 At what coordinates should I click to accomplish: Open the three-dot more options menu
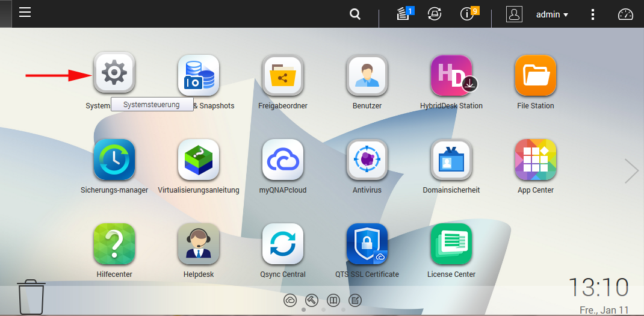tap(593, 14)
